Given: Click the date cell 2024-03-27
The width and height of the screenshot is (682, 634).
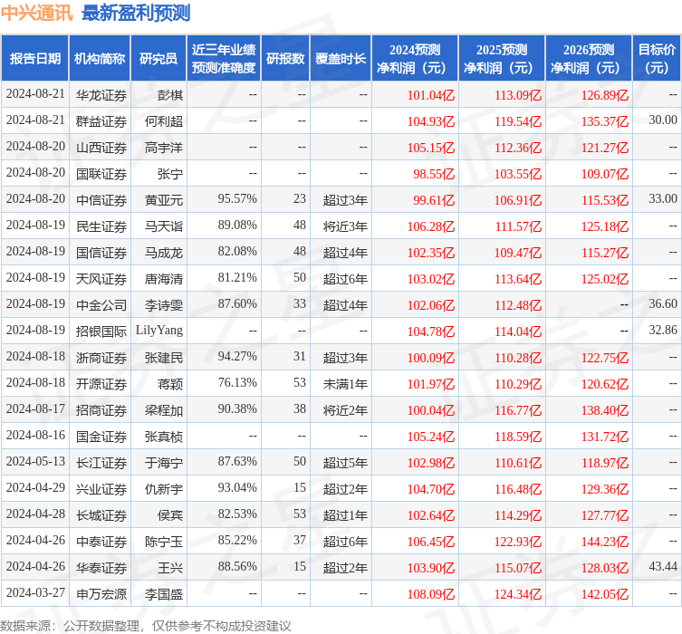Looking at the screenshot, I should [35, 592].
